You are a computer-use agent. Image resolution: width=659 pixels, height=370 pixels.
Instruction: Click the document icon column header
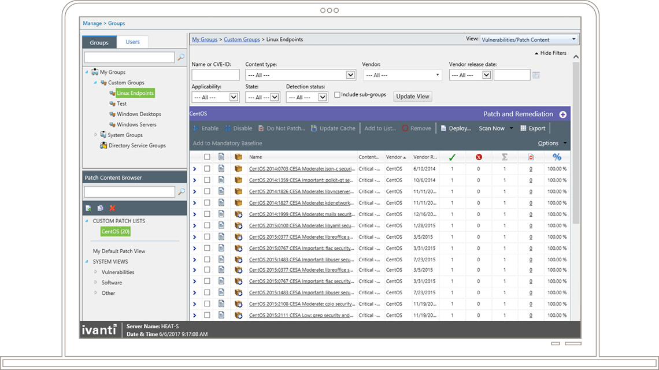(x=221, y=157)
